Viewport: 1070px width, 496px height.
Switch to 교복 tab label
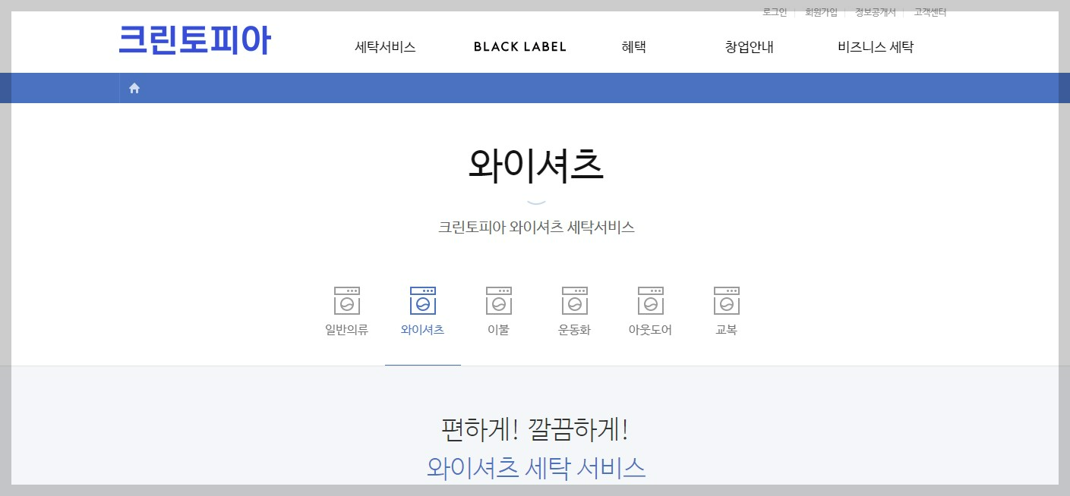tap(727, 330)
